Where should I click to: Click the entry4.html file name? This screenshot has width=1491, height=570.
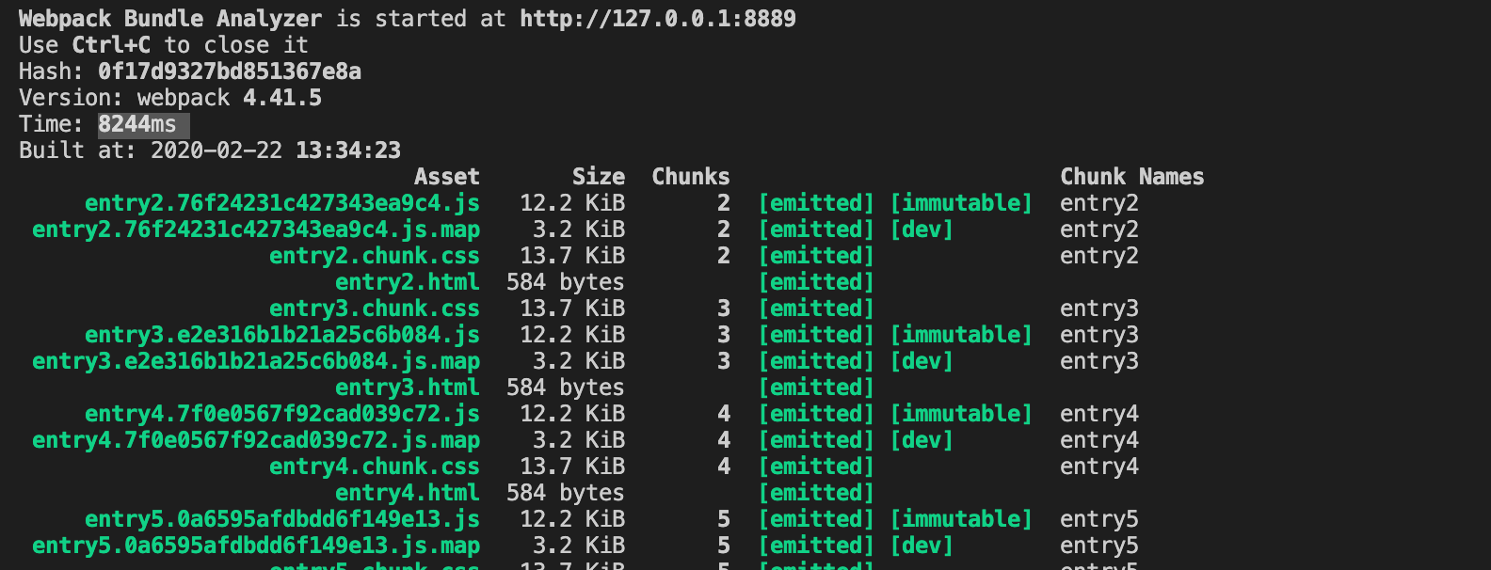(x=407, y=493)
